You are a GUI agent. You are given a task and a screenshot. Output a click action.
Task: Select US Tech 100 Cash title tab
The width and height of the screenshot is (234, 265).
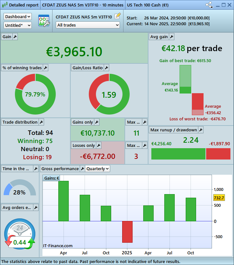(148, 5)
